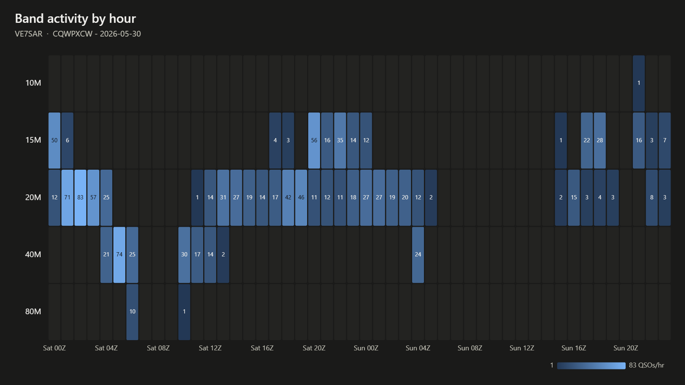The width and height of the screenshot is (685, 385).
Task: Select the 31 cell on 20M
Action: (223, 197)
